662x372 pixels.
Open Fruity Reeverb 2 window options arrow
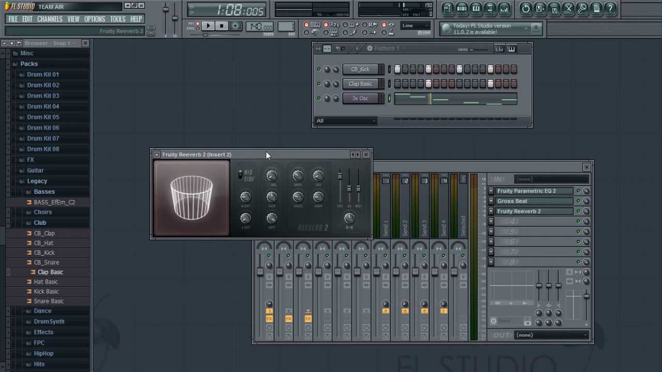(156, 154)
